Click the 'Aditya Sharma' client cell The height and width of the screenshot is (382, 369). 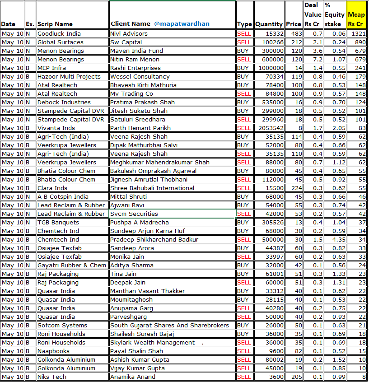173,266
